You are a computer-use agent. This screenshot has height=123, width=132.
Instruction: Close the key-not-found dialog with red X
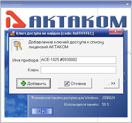coord(115,32)
